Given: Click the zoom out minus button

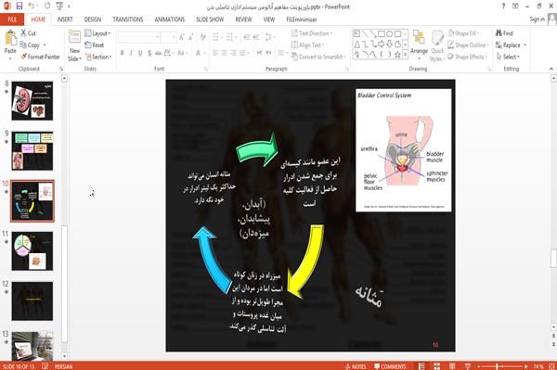Looking at the screenshot, I should click(x=479, y=366).
